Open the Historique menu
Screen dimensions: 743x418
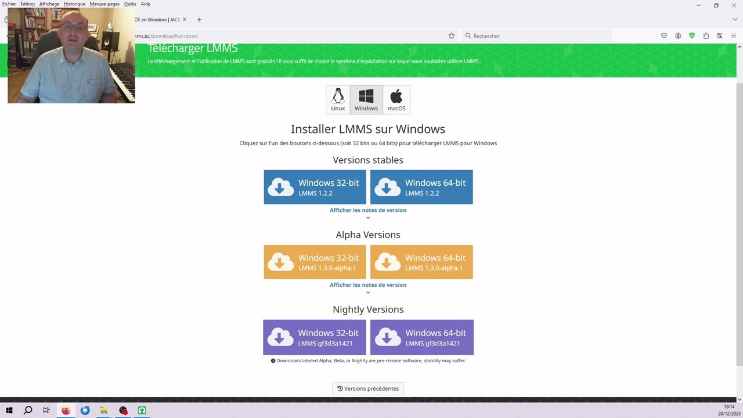click(74, 4)
